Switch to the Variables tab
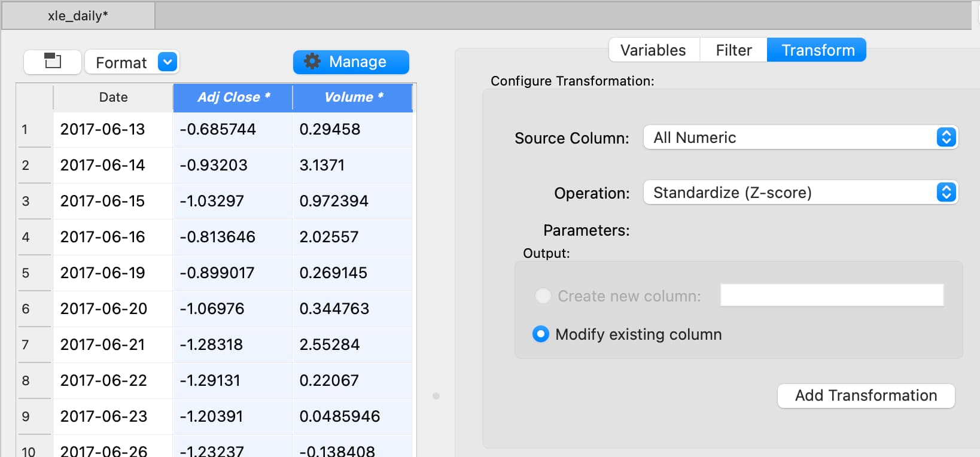The image size is (980, 457). [x=653, y=50]
